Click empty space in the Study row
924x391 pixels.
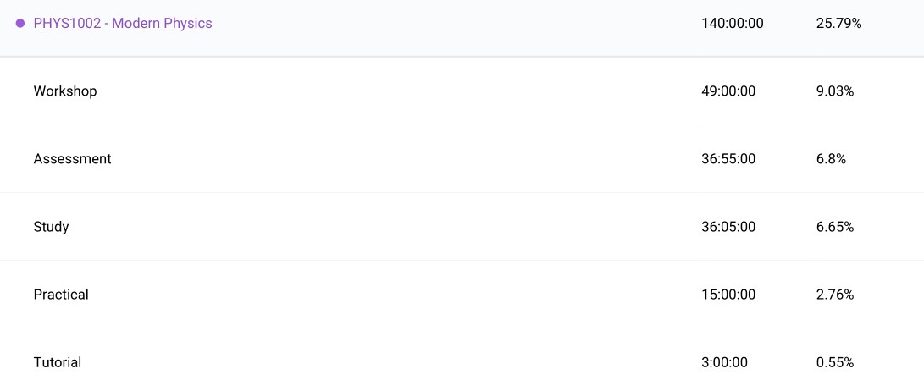point(381,227)
